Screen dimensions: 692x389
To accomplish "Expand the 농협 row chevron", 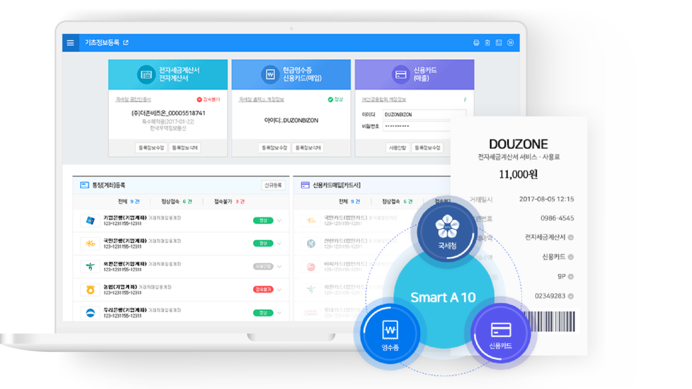I will [x=280, y=290].
